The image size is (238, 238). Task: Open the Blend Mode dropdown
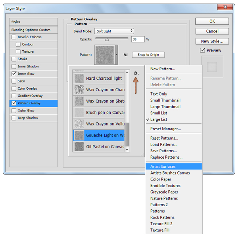pos(114,31)
